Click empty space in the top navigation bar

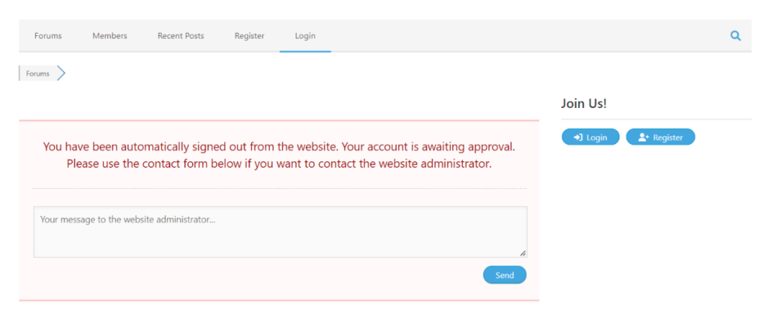click(525, 36)
